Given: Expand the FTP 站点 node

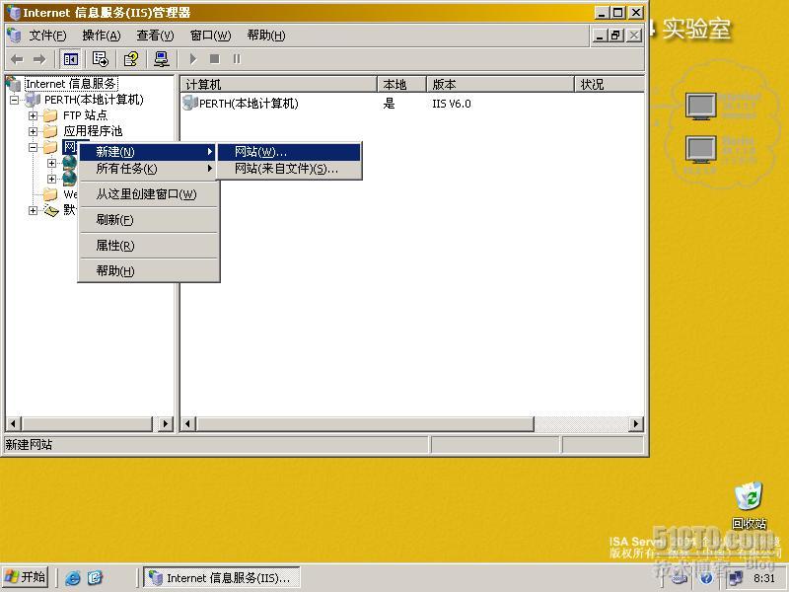Looking at the screenshot, I should [34, 115].
